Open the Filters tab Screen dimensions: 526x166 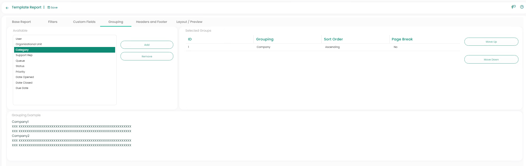[x=53, y=22]
